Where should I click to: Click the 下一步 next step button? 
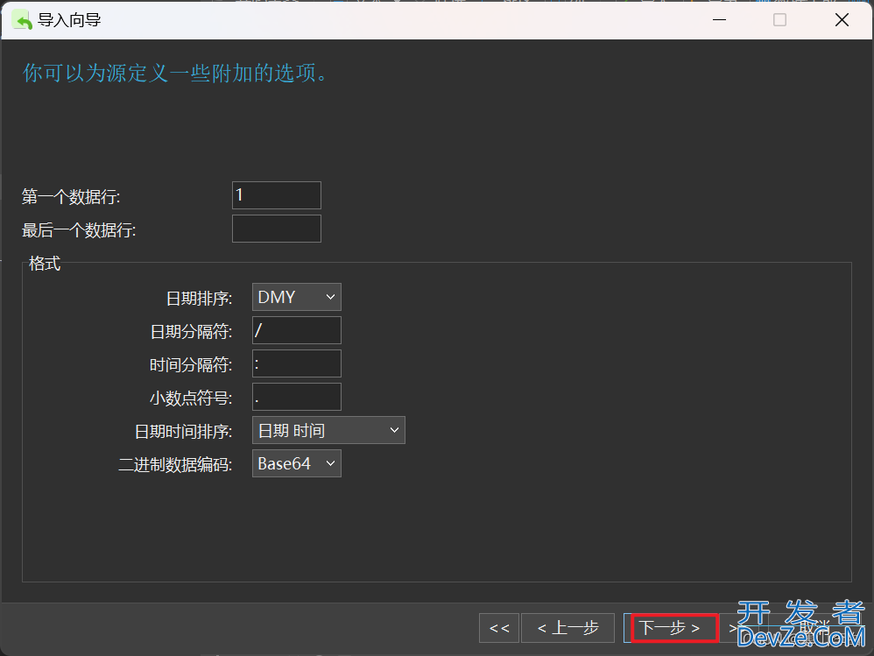coord(671,628)
